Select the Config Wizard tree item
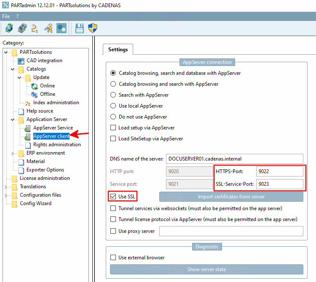This screenshot has width=316, height=282. pyautogui.click(x=35, y=203)
